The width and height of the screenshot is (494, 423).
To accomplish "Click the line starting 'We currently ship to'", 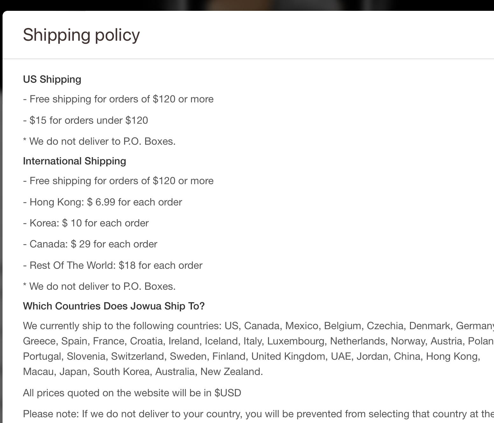I will click(x=258, y=326).
